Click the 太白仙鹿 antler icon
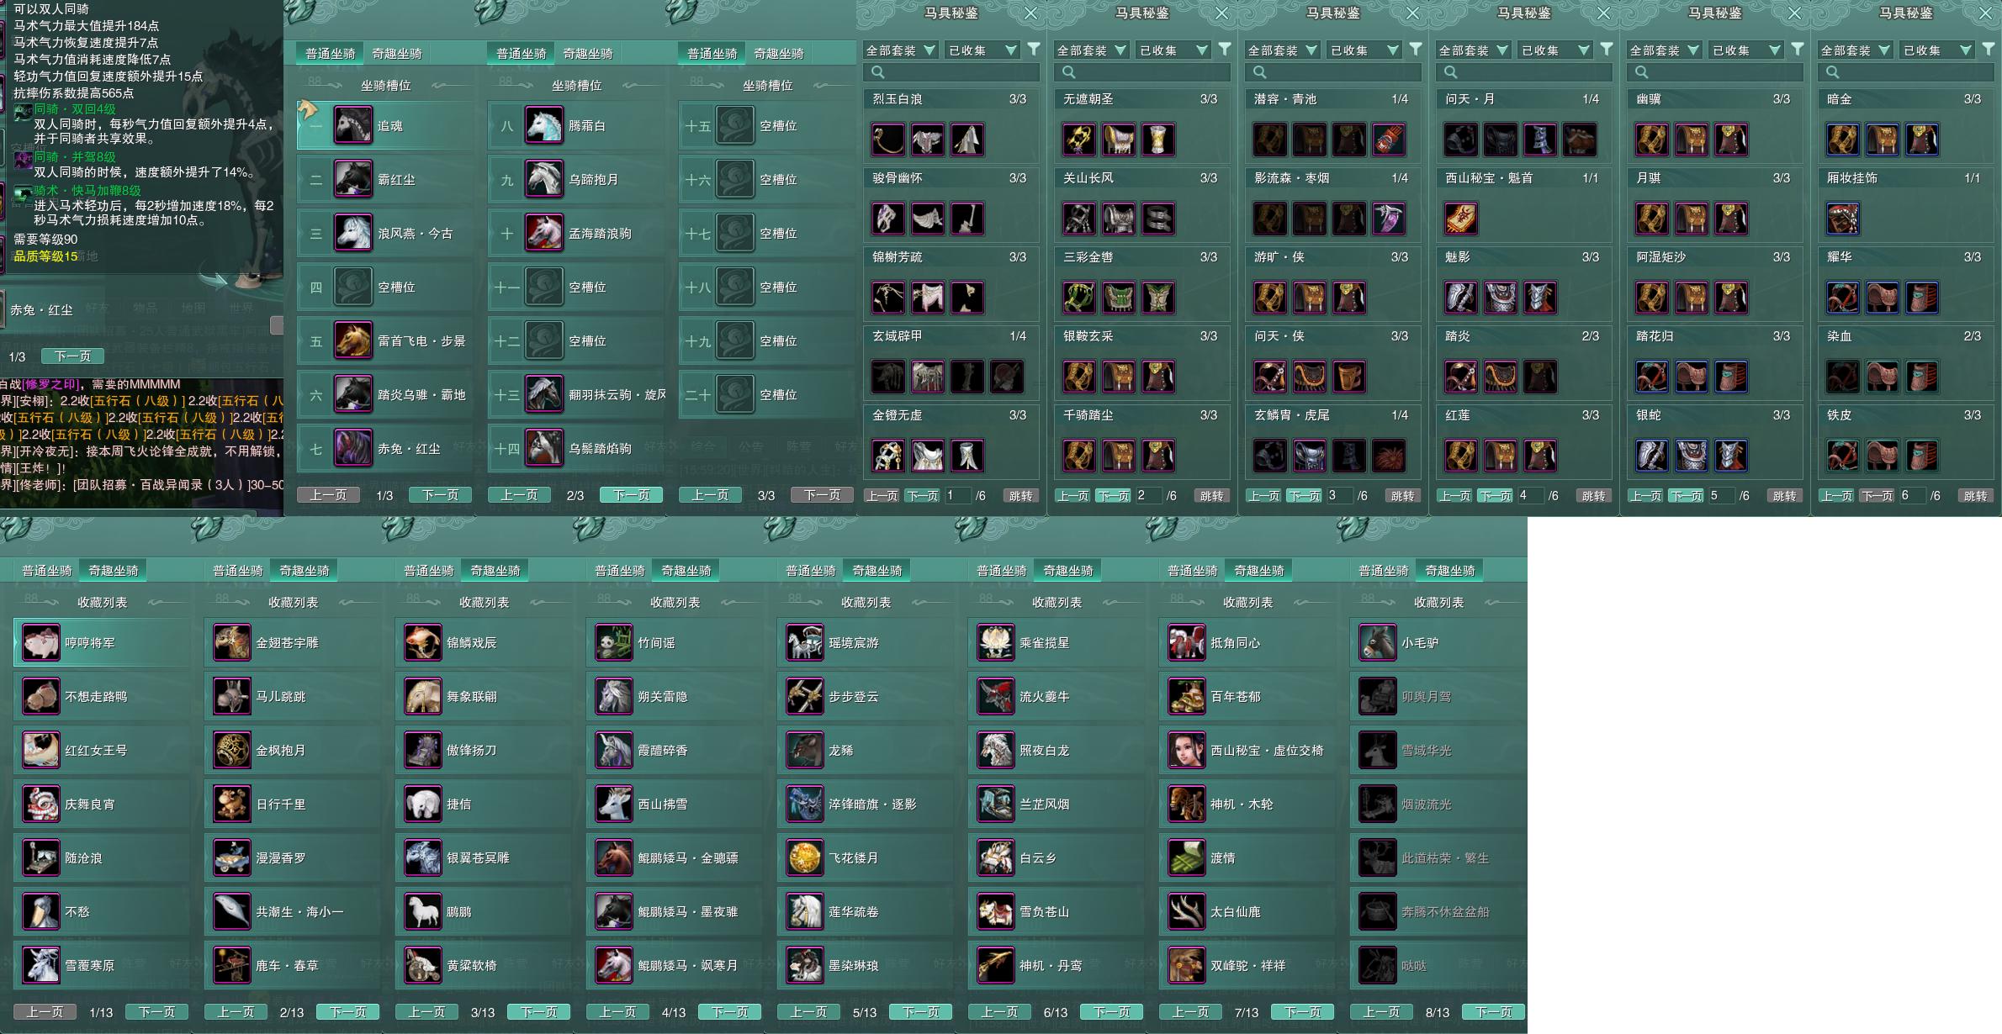The image size is (2002, 1034). 1187,911
